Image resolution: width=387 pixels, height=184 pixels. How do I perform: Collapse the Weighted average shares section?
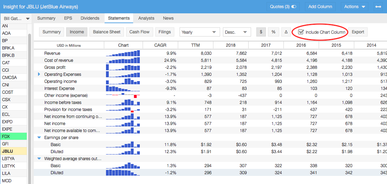pos(39,159)
